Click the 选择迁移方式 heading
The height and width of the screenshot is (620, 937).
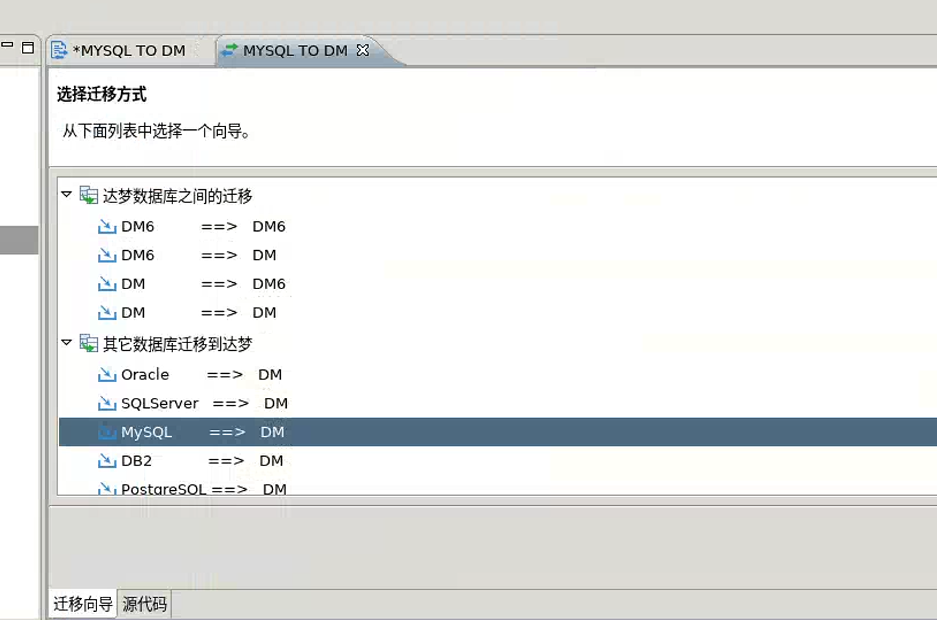(x=101, y=94)
